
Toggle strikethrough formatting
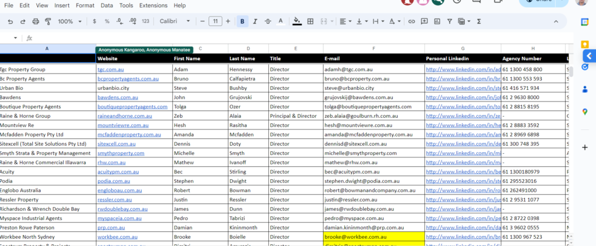point(268,21)
